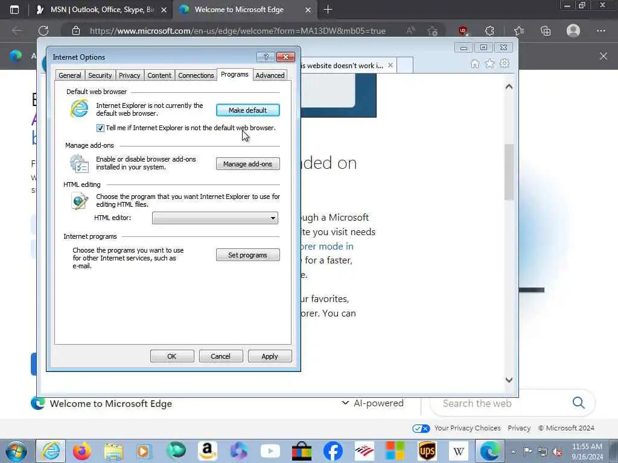This screenshot has width=618, height=463.
Task: Uncheck Tell me if IE isn't default
Action: 100,128
